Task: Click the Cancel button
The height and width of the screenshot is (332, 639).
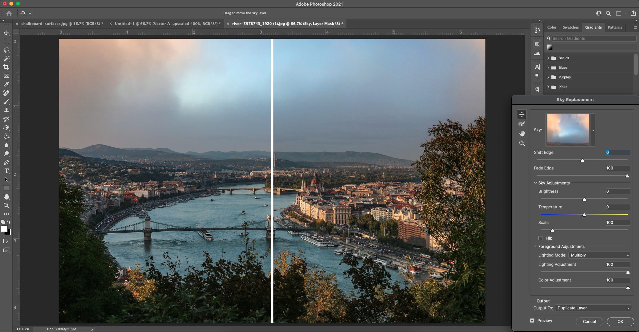Action: (589, 321)
